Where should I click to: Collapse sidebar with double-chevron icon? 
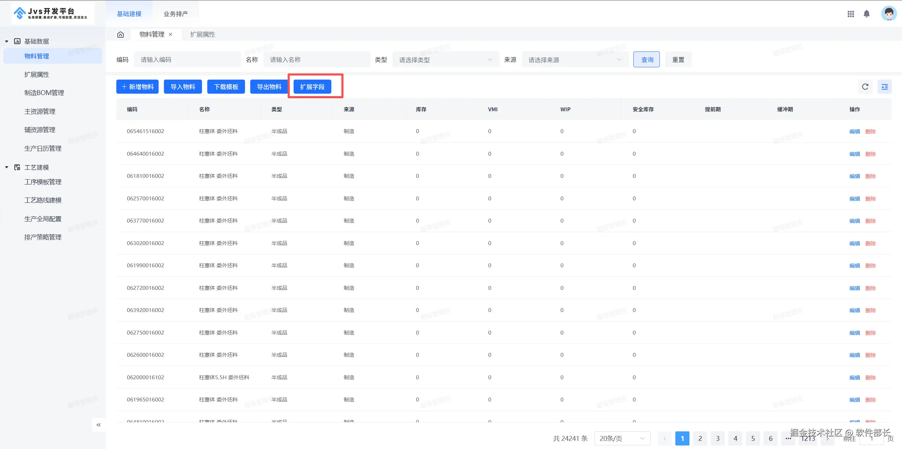(x=98, y=425)
